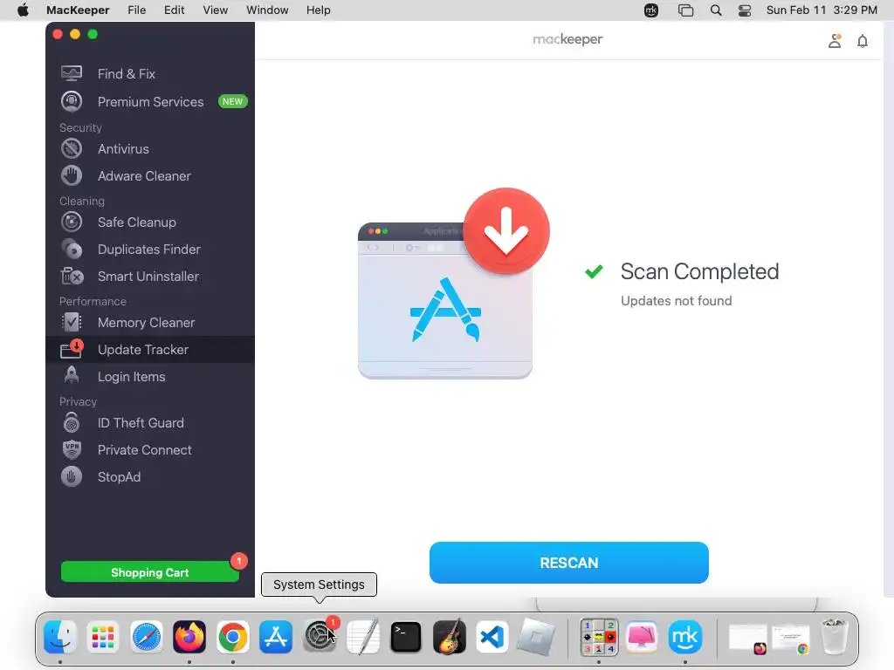Click the App Store update illustration

(453, 284)
